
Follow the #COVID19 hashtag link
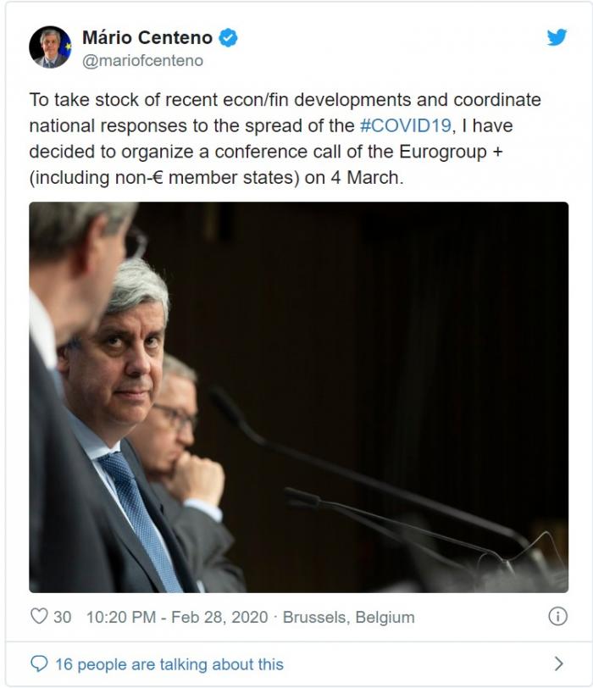coord(405,125)
